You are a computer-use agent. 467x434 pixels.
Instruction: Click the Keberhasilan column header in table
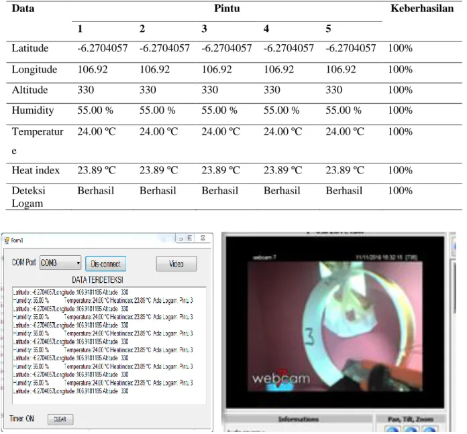tap(422, 8)
